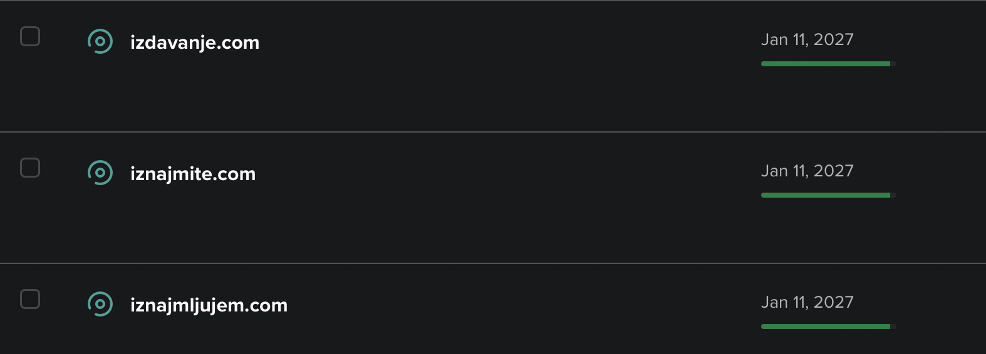Check the iznajmljujem.com row checkbox
The height and width of the screenshot is (354, 986).
point(30,299)
